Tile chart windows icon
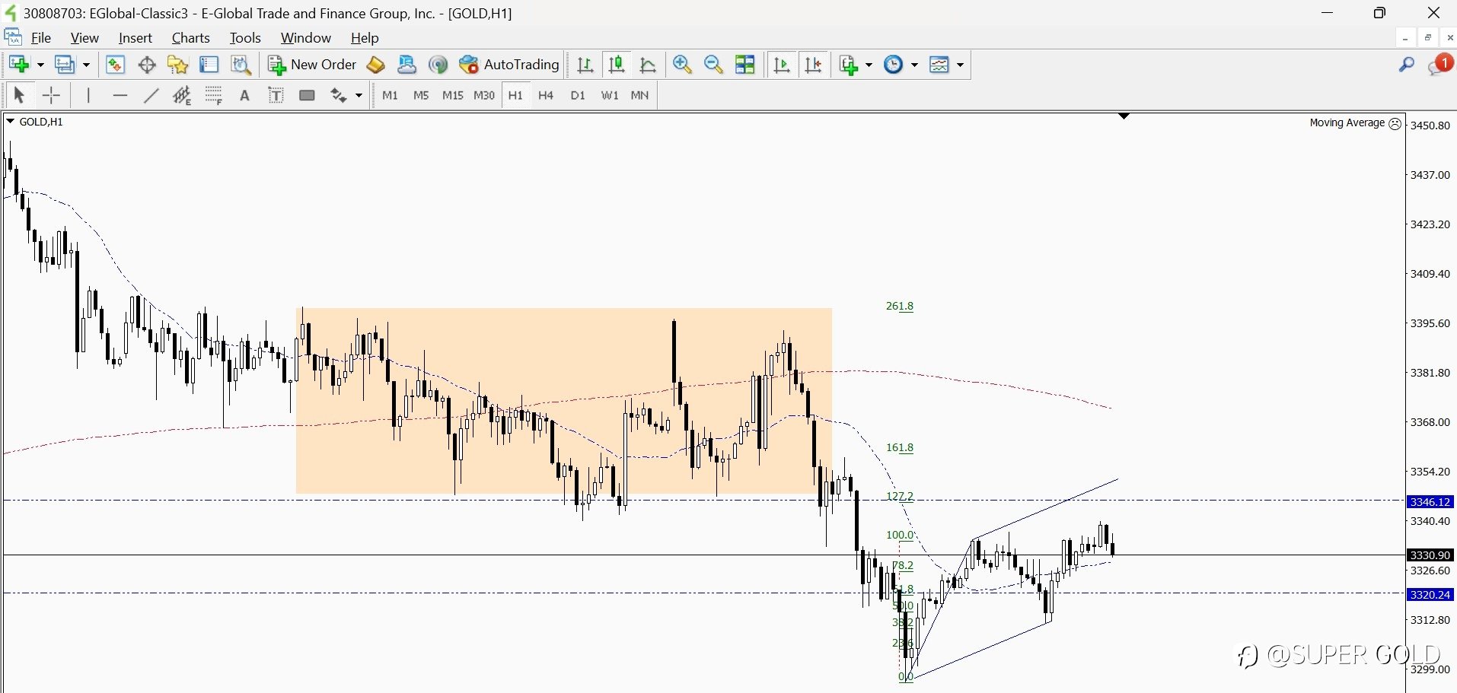Screen dimensions: 1457x693 (x=745, y=65)
